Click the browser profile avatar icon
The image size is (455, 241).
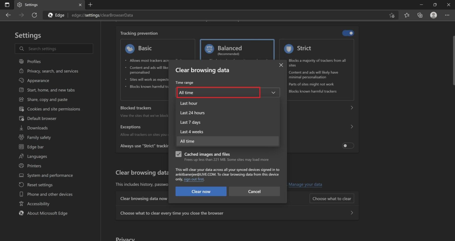click(x=433, y=15)
